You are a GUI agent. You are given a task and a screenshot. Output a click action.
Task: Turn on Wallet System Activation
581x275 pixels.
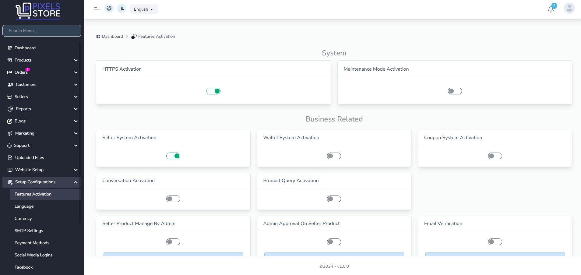(334, 156)
